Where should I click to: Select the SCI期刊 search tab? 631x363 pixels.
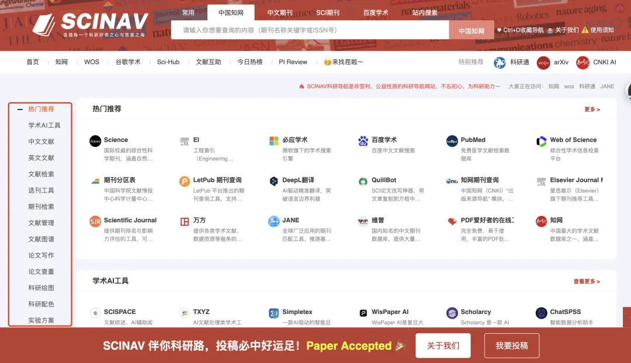click(328, 12)
